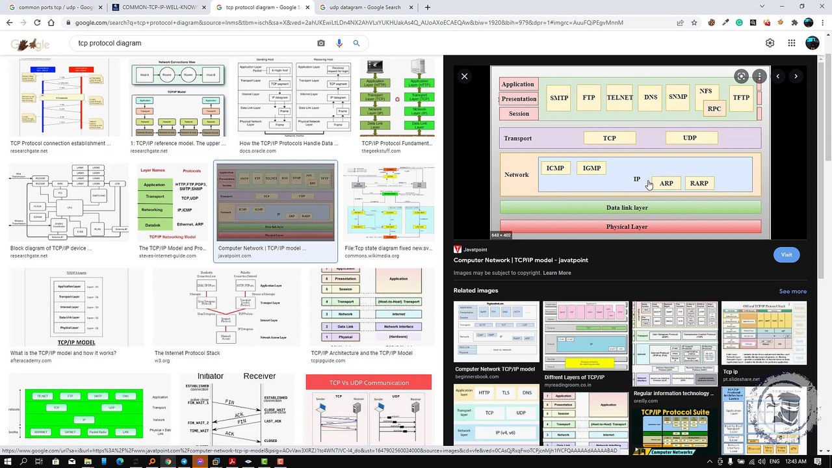Open Windows taskbar search

(x=23, y=461)
